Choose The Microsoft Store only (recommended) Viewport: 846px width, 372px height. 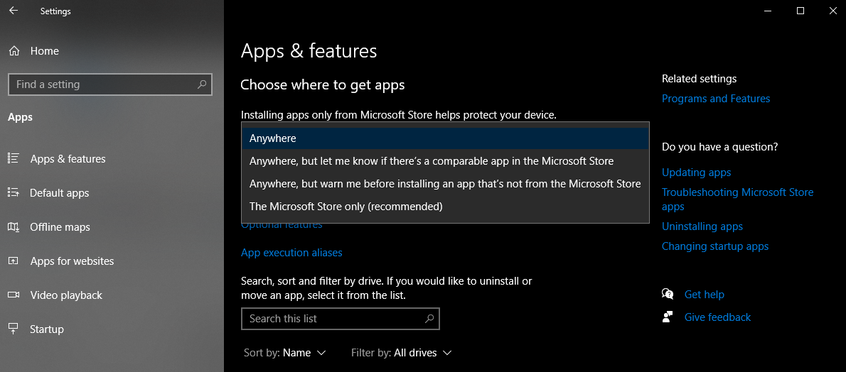346,207
